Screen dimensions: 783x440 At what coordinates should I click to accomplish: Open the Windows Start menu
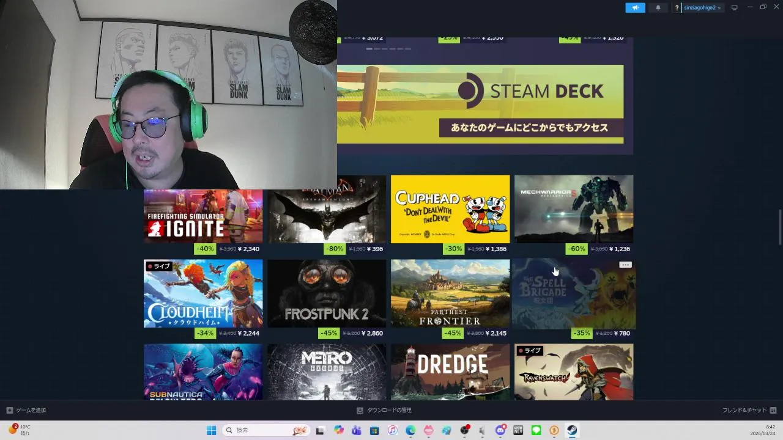click(211, 430)
